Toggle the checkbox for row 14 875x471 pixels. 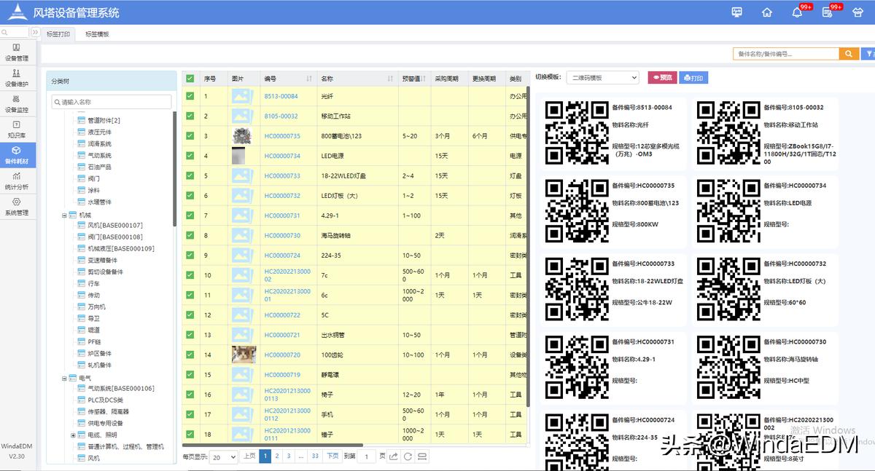coord(190,355)
